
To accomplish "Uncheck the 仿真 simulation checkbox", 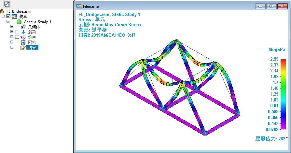I will click(8, 17).
